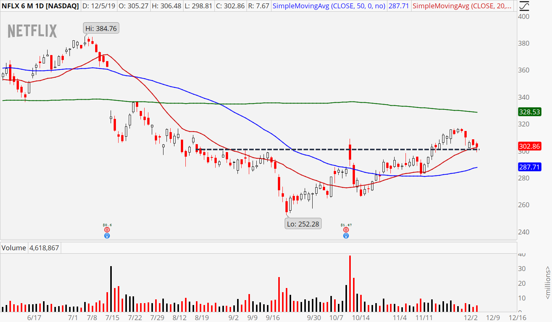This screenshot has width=552, height=322.
Task: Click the 8/12 date axis label
Action: 179,317
